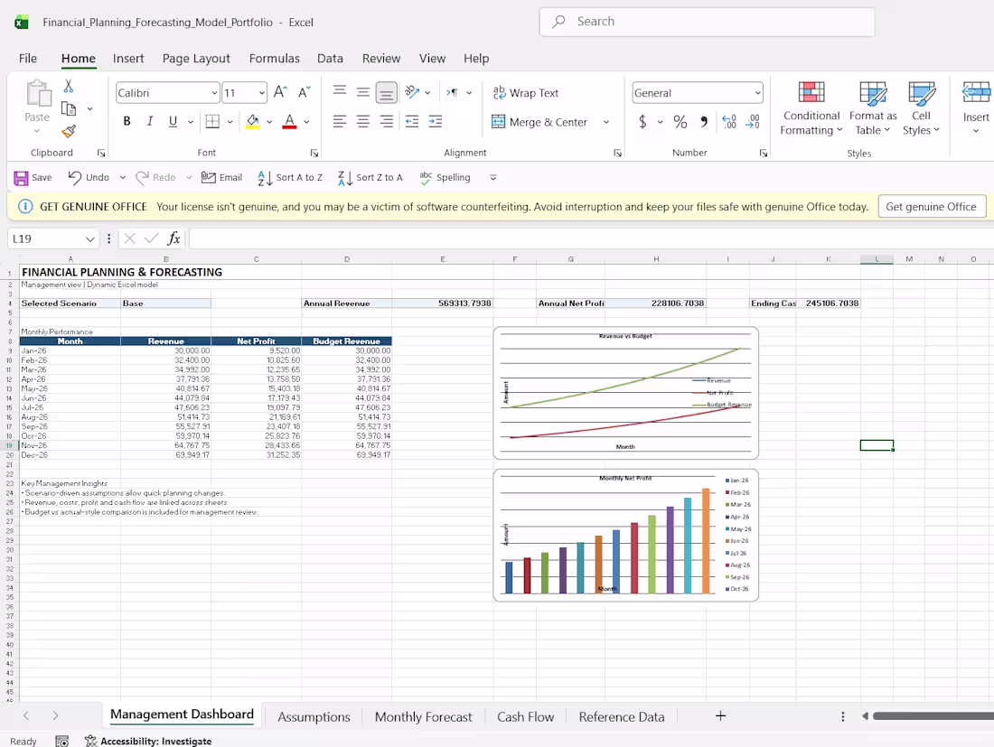Click Get genuine Office button
994x747 pixels.
click(932, 207)
